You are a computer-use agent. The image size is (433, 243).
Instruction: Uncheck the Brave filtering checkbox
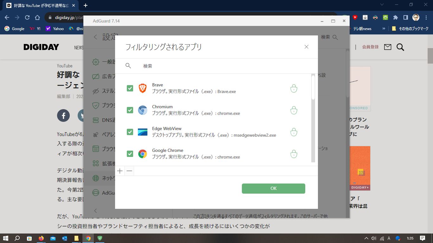(130, 88)
